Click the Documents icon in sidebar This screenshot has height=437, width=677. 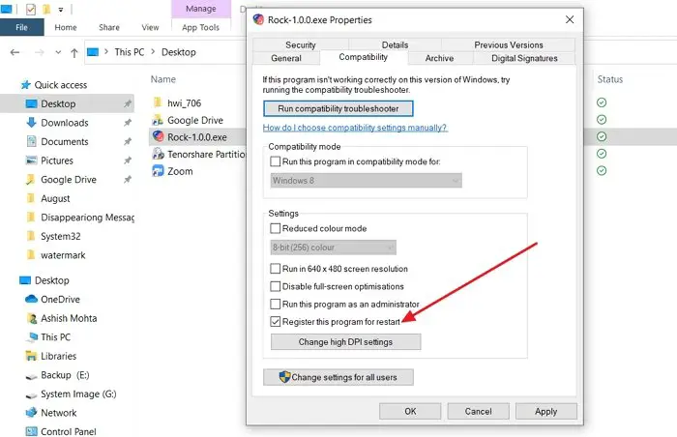tap(31, 141)
